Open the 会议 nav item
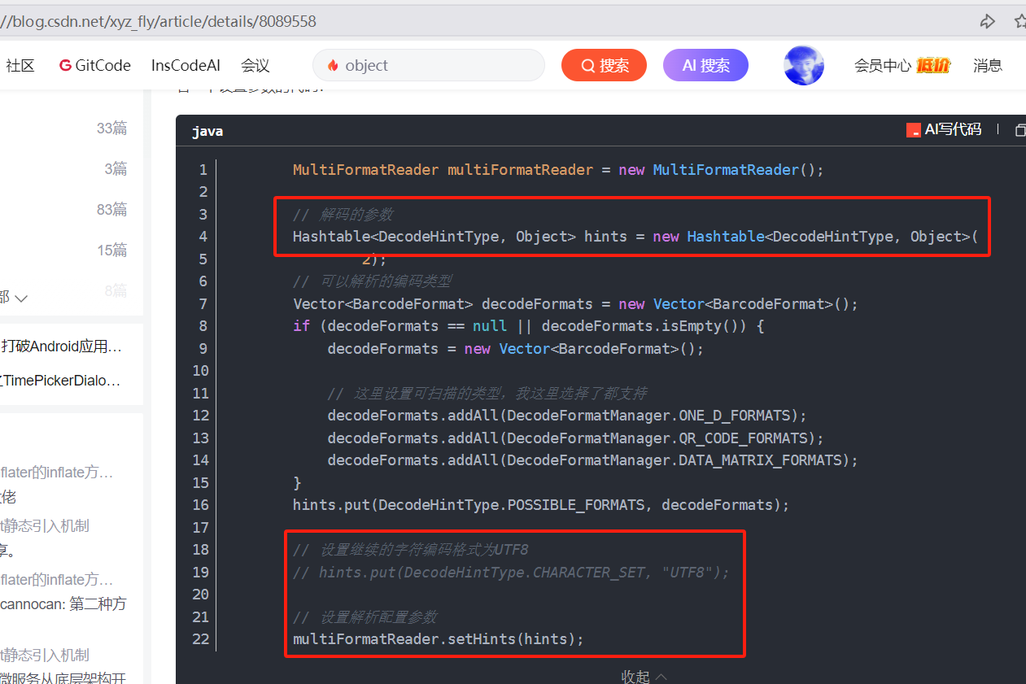The image size is (1026, 684). point(255,66)
